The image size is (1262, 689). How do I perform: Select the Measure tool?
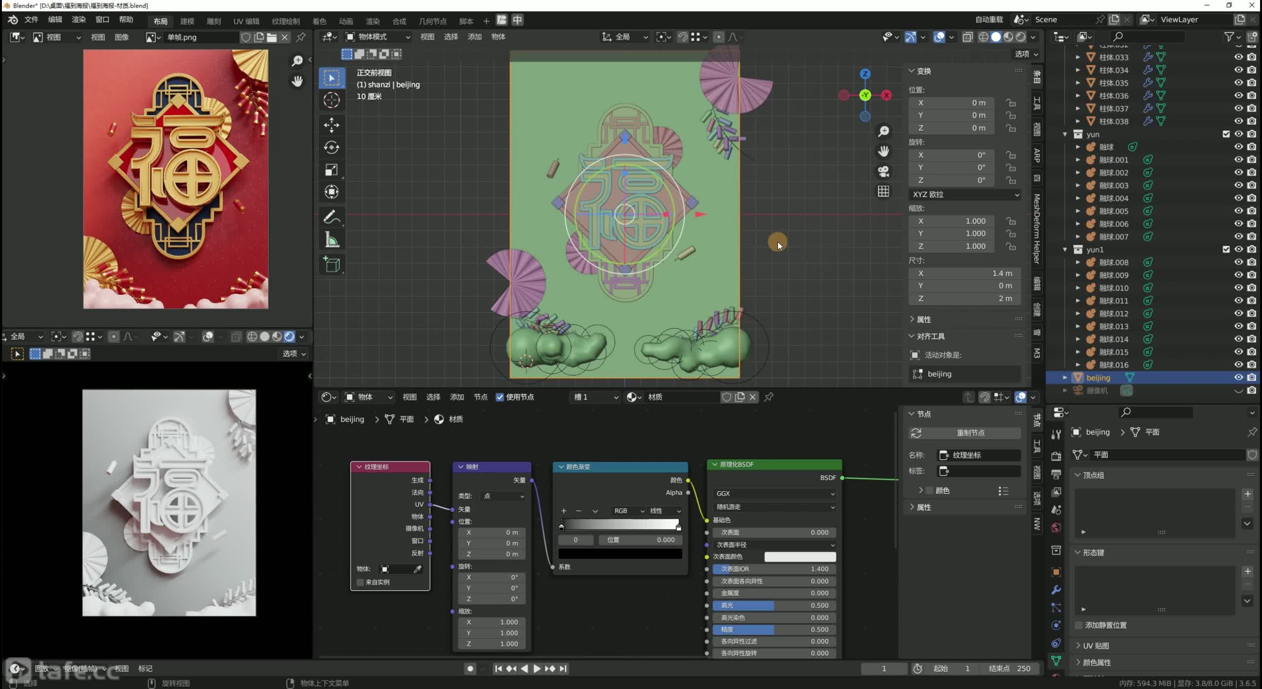331,240
